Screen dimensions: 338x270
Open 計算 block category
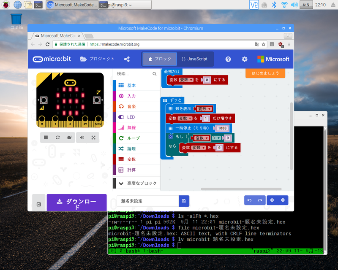click(136, 170)
